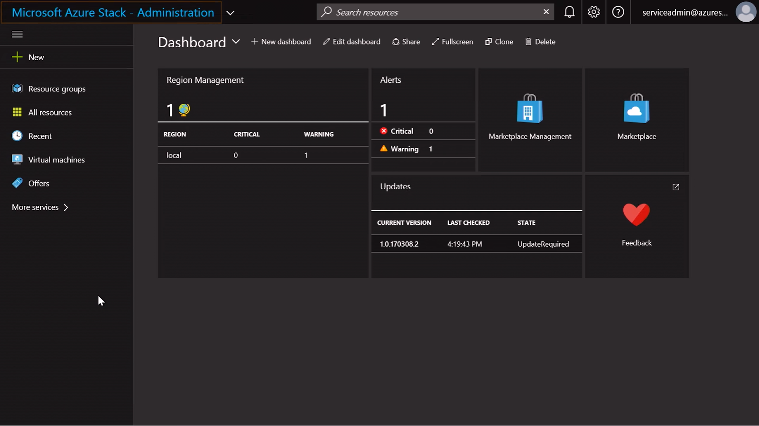Open portal settings gear
759x426 pixels.
coord(594,12)
